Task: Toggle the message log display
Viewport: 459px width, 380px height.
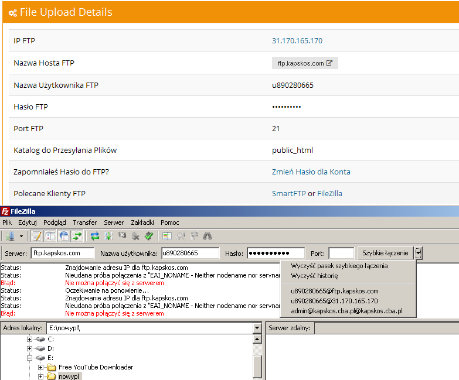Action: [37, 236]
